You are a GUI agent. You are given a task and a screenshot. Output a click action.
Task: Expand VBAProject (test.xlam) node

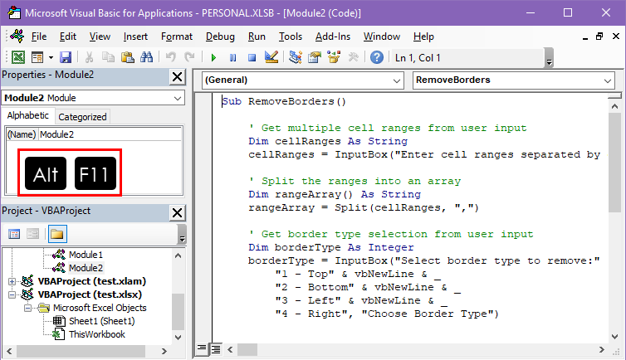click(x=12, y=281)
